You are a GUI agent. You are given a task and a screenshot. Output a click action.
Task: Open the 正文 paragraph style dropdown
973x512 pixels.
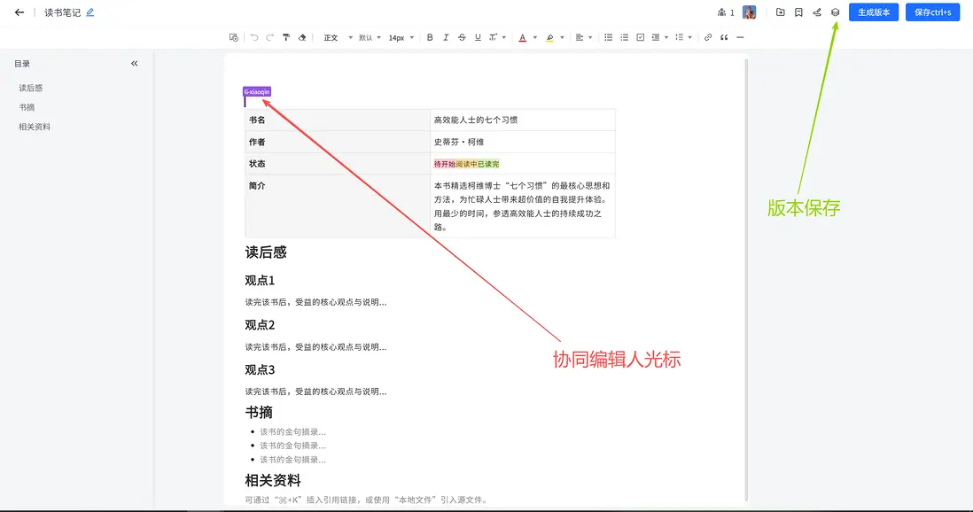coord(335,38)
